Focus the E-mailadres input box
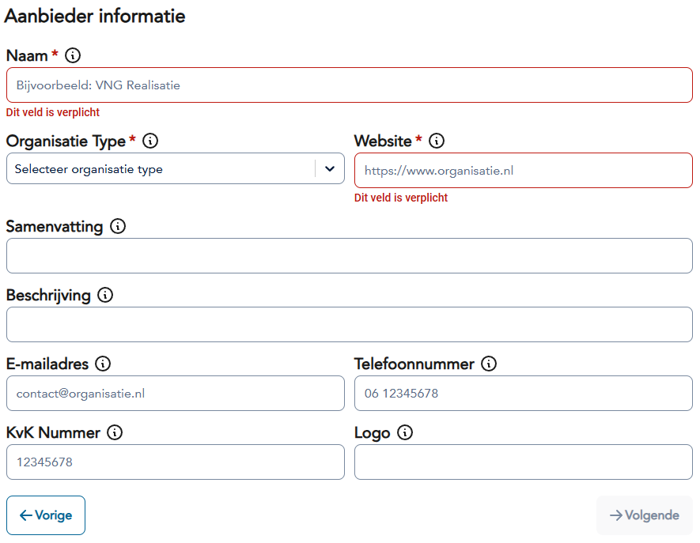This screenshot has width=700, height=543. (175, 394)
